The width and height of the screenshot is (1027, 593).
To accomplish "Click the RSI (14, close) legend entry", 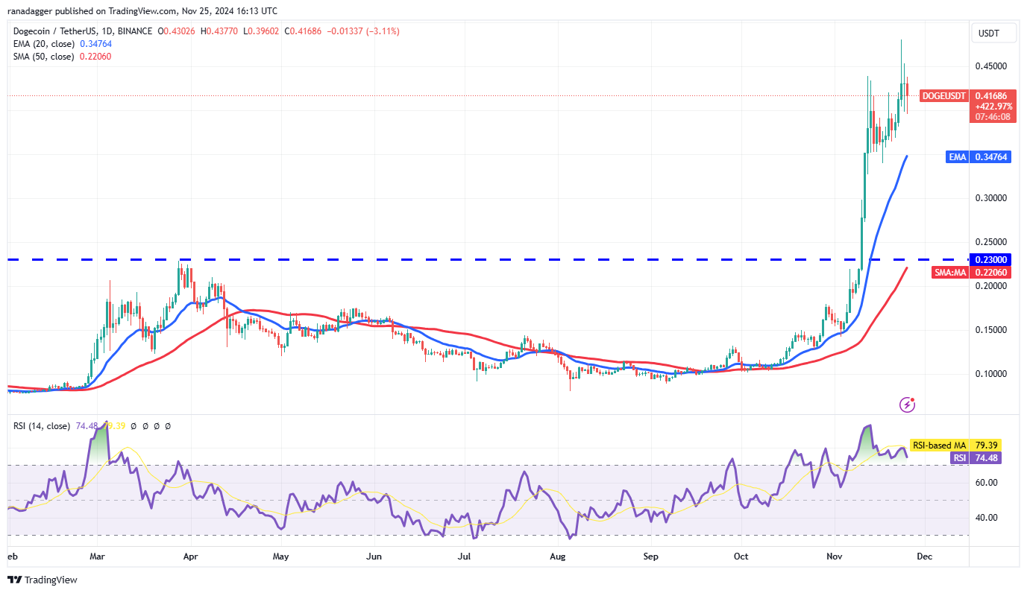I will click(x=42, y=426).
